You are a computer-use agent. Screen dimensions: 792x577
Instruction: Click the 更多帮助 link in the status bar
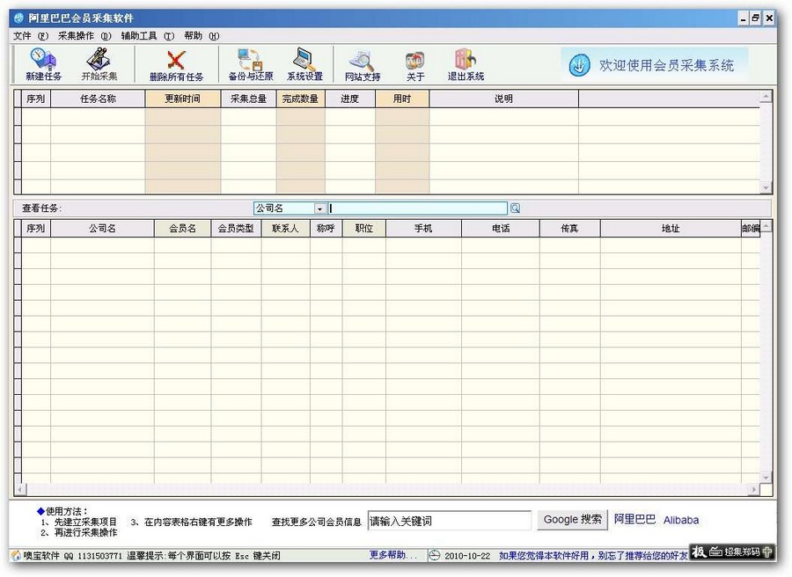pos(393,555)
